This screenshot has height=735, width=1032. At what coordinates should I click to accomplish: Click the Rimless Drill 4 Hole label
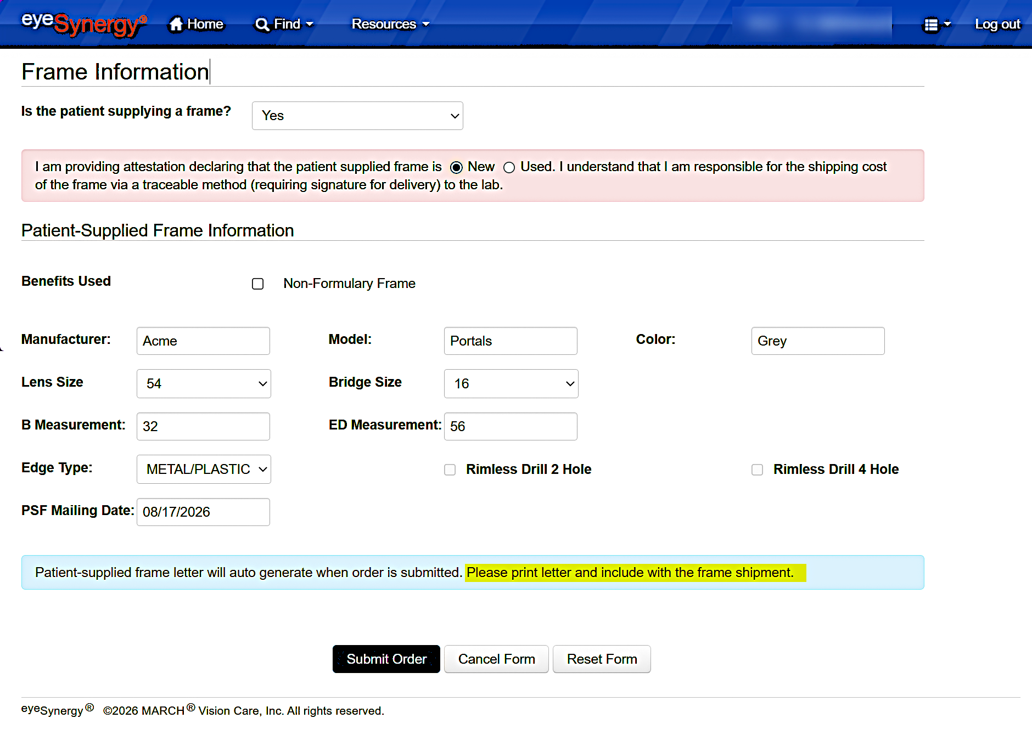click(836, 470)
